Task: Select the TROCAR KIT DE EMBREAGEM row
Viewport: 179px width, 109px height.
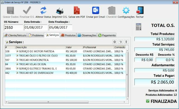Action: (65, 73)
